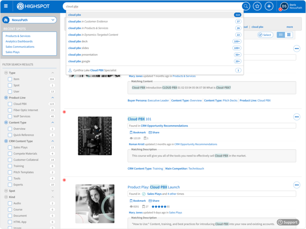Viewport: 306px width, 229px height.
Task: Switch to grid view icon
Action: [289, 35]
